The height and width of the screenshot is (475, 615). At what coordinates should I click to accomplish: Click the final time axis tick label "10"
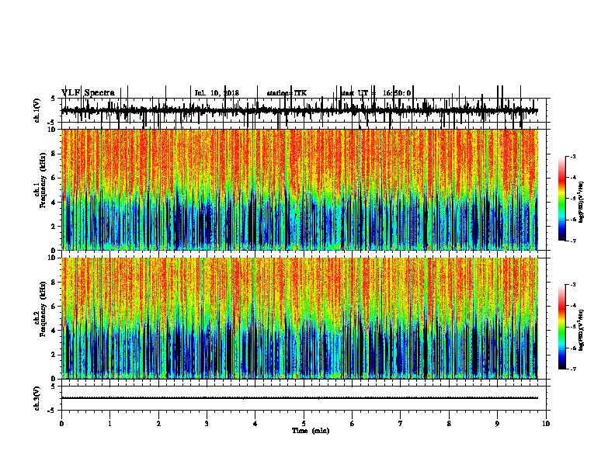(546, 424)
